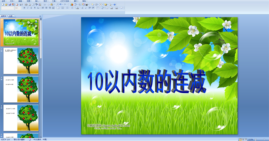This screenshot has height=141, width=269.
Task: Open help with the blue question icon
Action: coord(115,5)
